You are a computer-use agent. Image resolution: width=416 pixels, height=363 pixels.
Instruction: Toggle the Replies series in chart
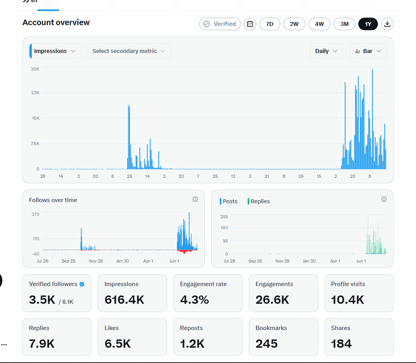[x=258, y=201]
